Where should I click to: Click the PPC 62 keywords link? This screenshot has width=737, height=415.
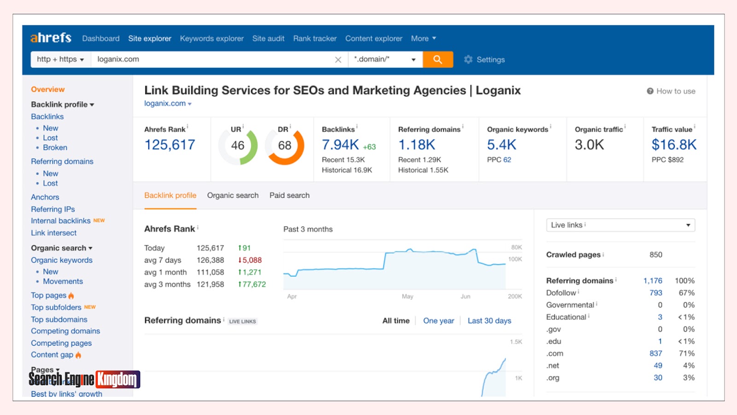coord(507,160)
